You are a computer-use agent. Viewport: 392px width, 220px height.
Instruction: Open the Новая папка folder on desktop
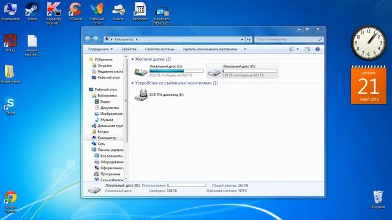(10, 74)
